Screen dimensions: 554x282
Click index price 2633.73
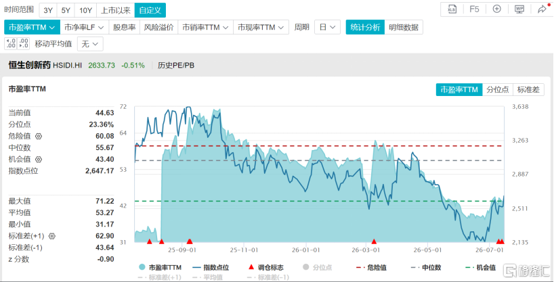[102, 66]
